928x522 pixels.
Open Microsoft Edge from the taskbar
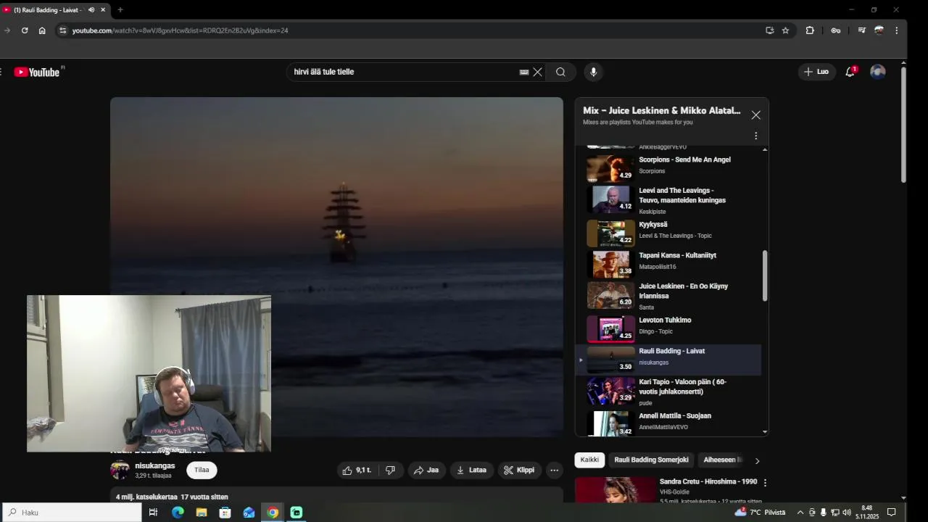[178, 513]
